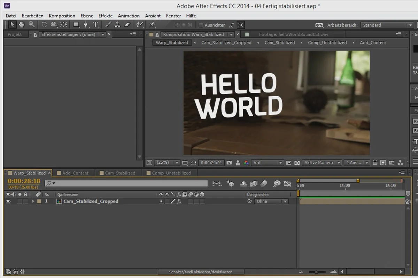
Task: Toggle the quality switch on Cam_Stabilized_Cropped layer
Action: point(173,201)
